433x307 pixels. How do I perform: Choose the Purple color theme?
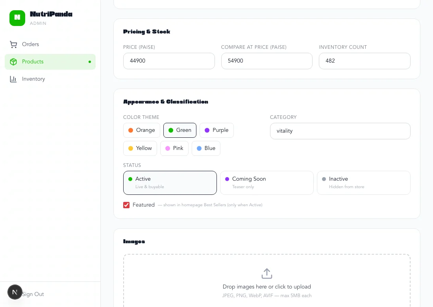(x=216, y=130)
